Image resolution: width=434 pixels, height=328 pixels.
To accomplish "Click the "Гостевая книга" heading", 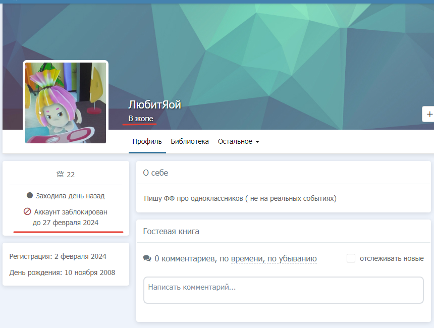I will click(x=171, y=232).
